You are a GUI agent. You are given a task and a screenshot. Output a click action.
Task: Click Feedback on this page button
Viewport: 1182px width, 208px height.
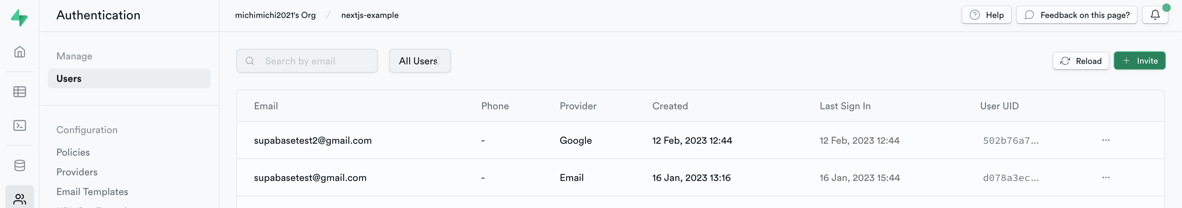point(1076,15)
